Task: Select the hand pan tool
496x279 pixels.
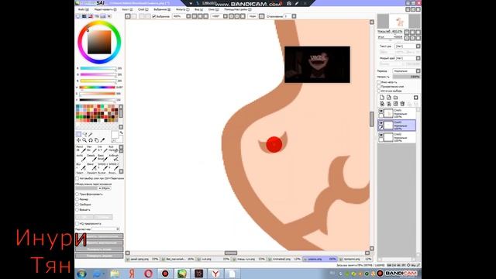Action: (x=97, y=140)
